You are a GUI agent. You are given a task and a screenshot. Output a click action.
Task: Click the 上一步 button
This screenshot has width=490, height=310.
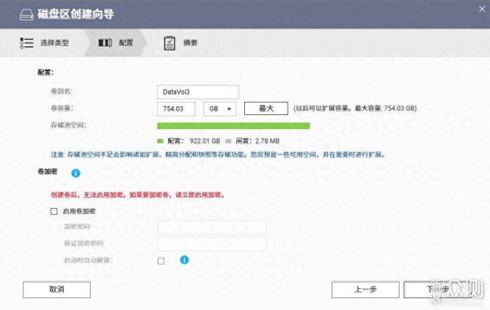pos(365,290)
